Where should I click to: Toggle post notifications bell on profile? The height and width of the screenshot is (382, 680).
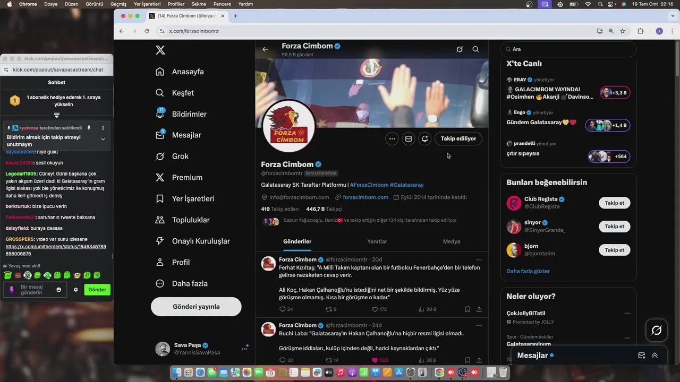(x=425, y=139)
